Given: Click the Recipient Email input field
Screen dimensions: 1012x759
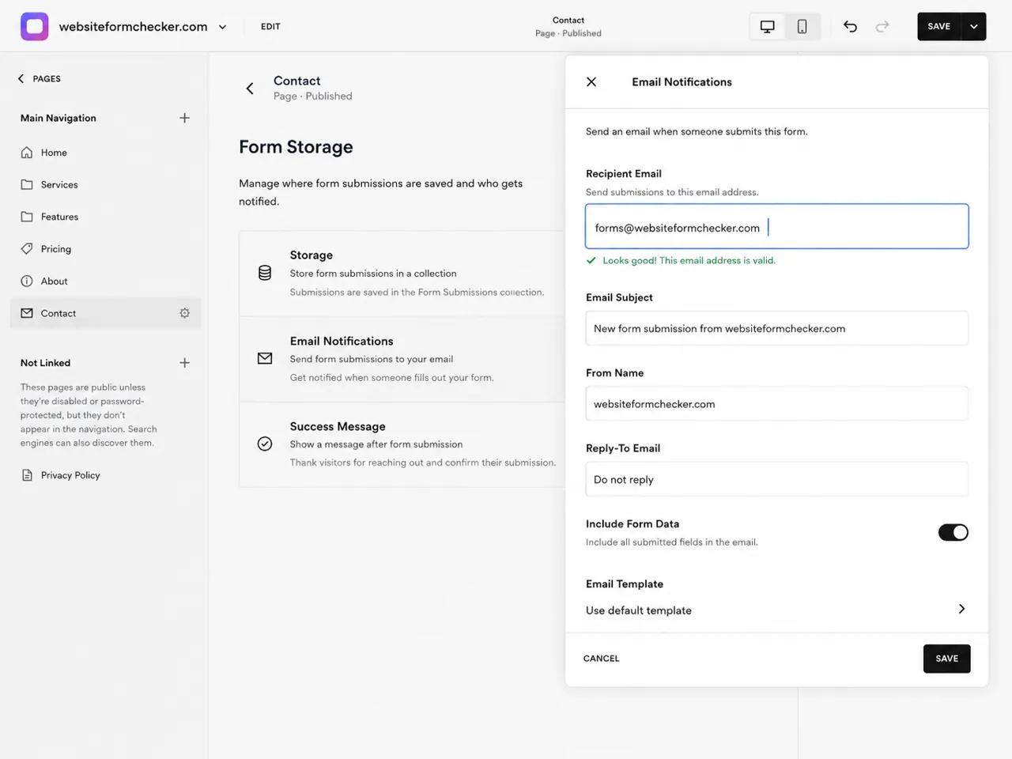Looking at the screenshot, I should (776, 227).
